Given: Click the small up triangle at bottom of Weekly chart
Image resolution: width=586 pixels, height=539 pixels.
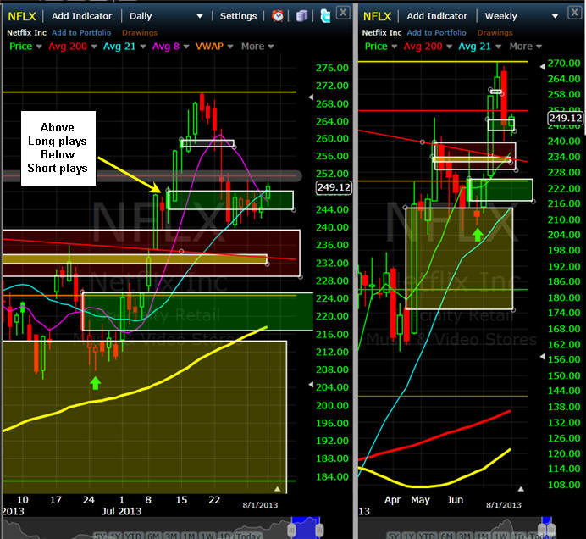Looking at the screenshot, I should click(x=521, y=488).
